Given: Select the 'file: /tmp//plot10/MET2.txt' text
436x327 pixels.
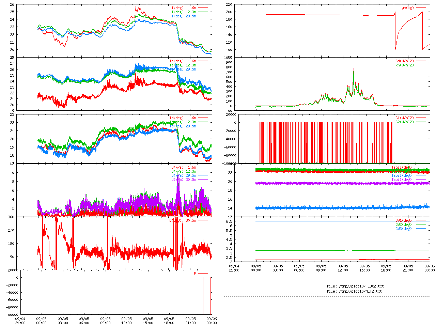Looking at the screenshot, I should point(354,292).
